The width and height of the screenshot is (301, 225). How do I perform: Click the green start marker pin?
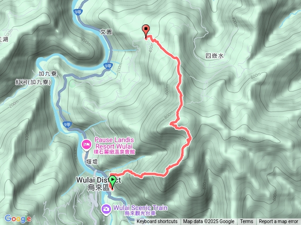[112, 182]
